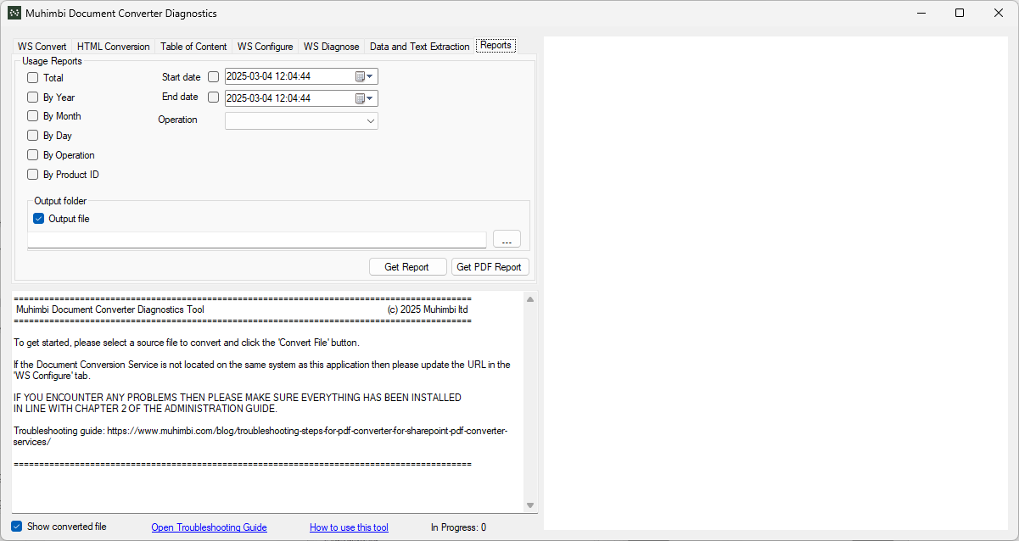The width and height of the screenshot is (1019, 541).
Task: Click the calendar icon on the End date picker
Action: point(359,97)
